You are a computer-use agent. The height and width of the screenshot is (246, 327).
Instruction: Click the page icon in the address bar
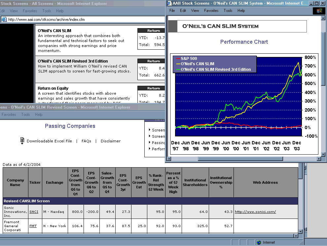(4, 20)
